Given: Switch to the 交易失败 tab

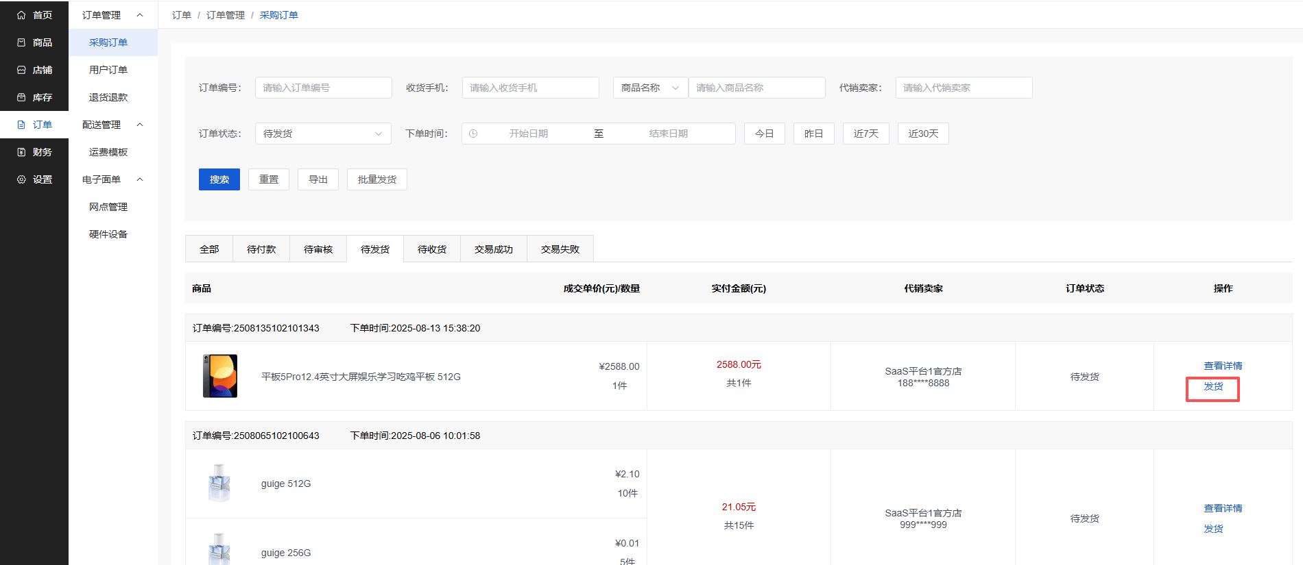Looking at the screenshot, I should [560, 249].
